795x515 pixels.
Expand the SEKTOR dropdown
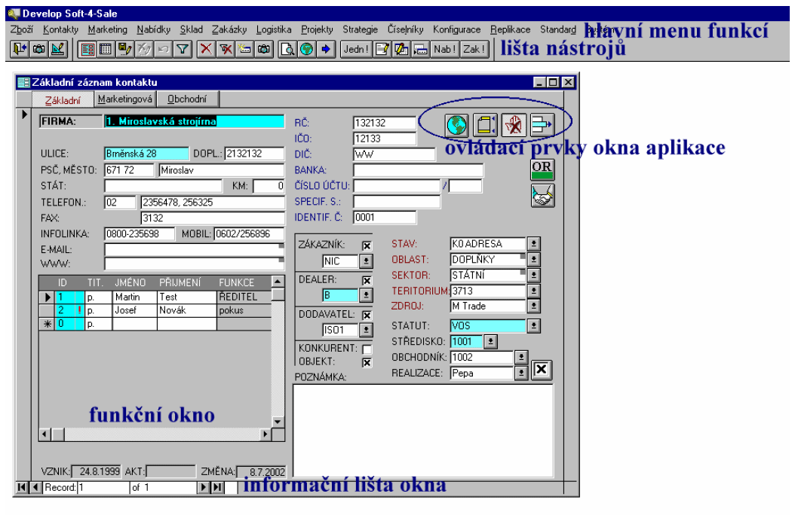533,276
